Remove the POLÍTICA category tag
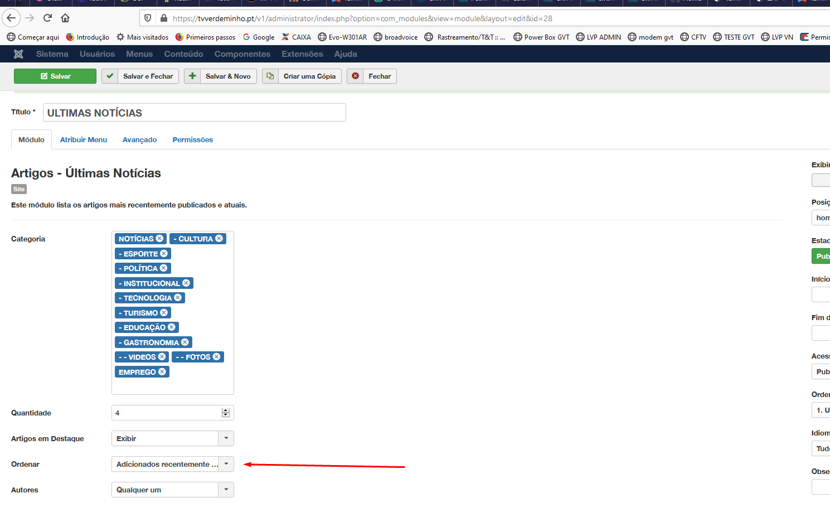830x527 pixels. (x=163, y=268)
